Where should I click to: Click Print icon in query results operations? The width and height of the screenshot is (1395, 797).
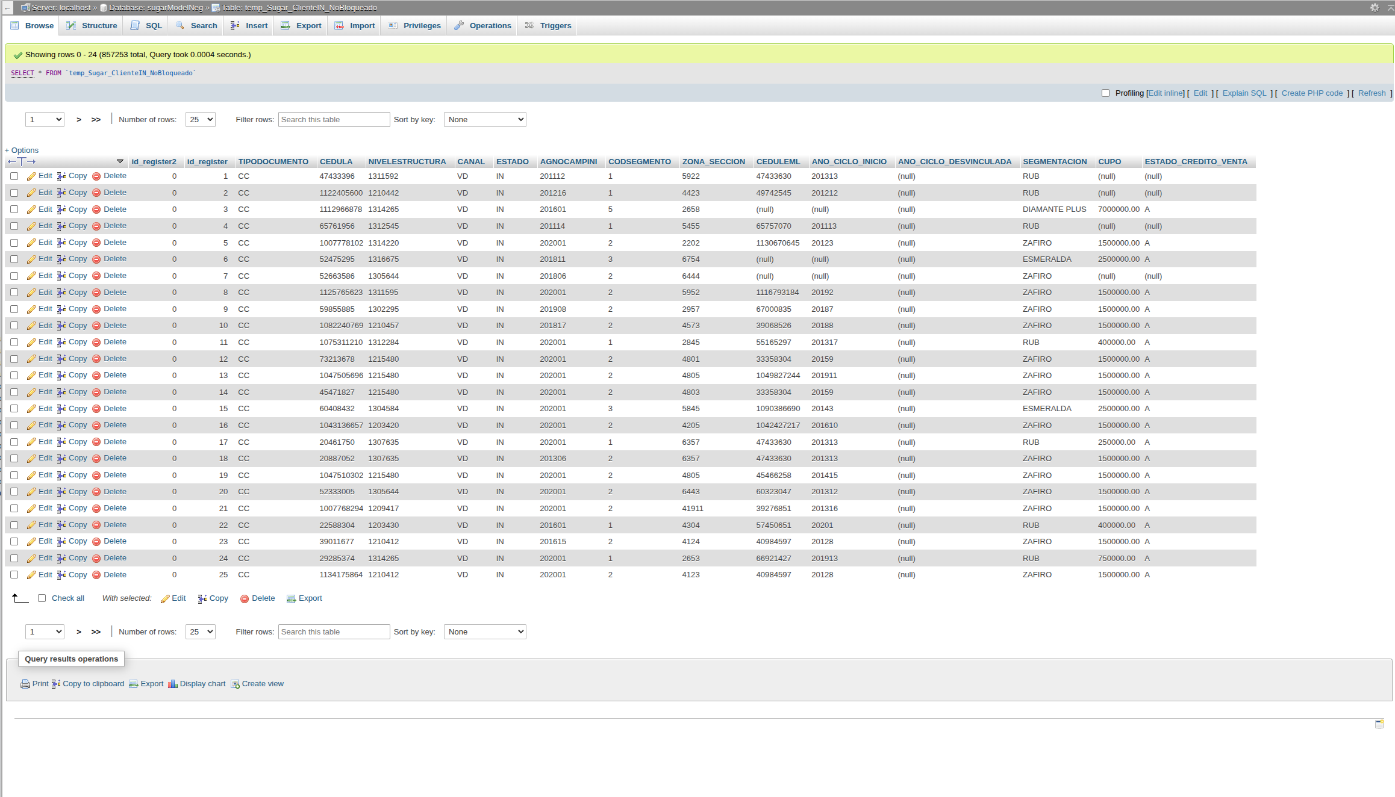click(x=25, y=684)
